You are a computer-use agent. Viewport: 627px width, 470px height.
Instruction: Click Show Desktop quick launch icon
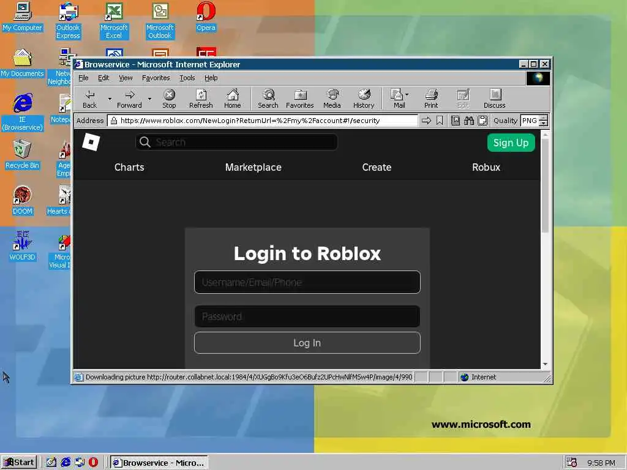pos(51,463)
